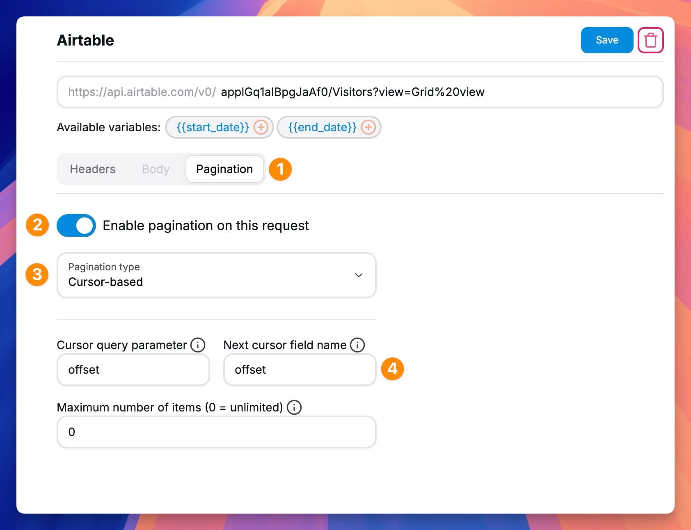Open the Maximum number of items info tooltip
The image size is (691, 530).
(294, 407)
